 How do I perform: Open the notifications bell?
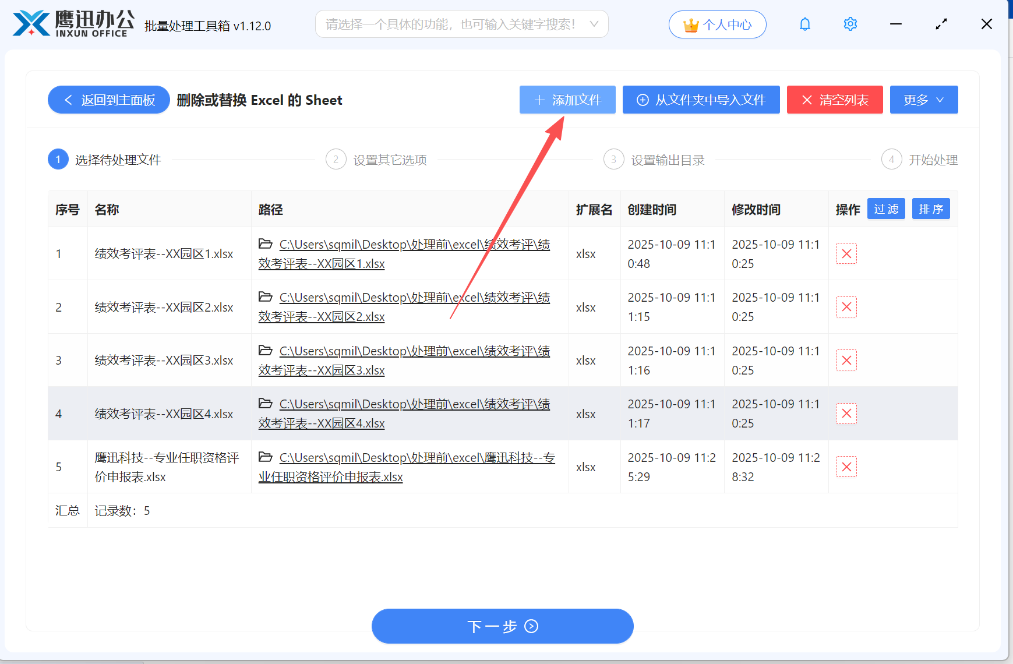tap(804, 24)
